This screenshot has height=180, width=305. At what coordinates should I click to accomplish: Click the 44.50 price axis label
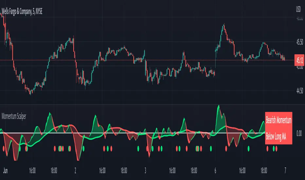(x=299, y=91)
